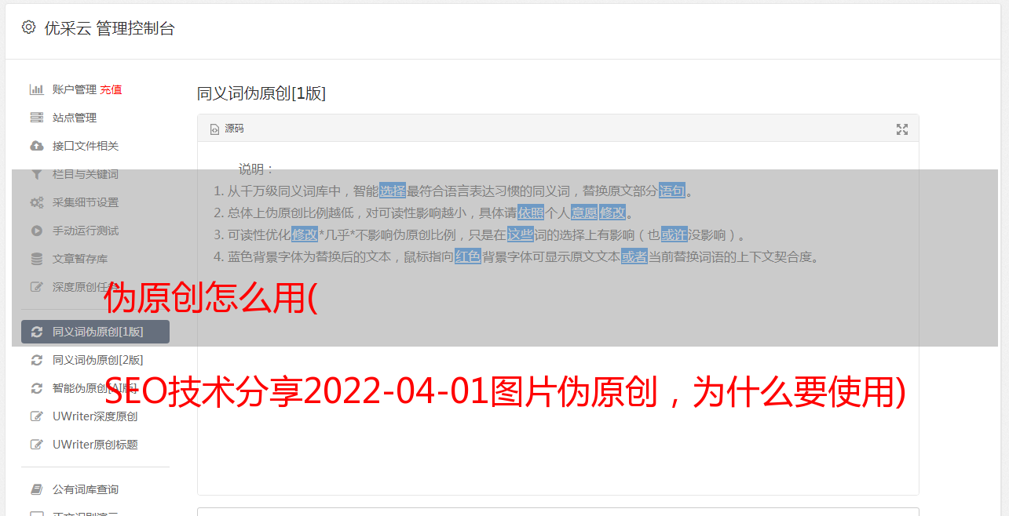Toggle 源码 source view in editor

tap(228, 129)
